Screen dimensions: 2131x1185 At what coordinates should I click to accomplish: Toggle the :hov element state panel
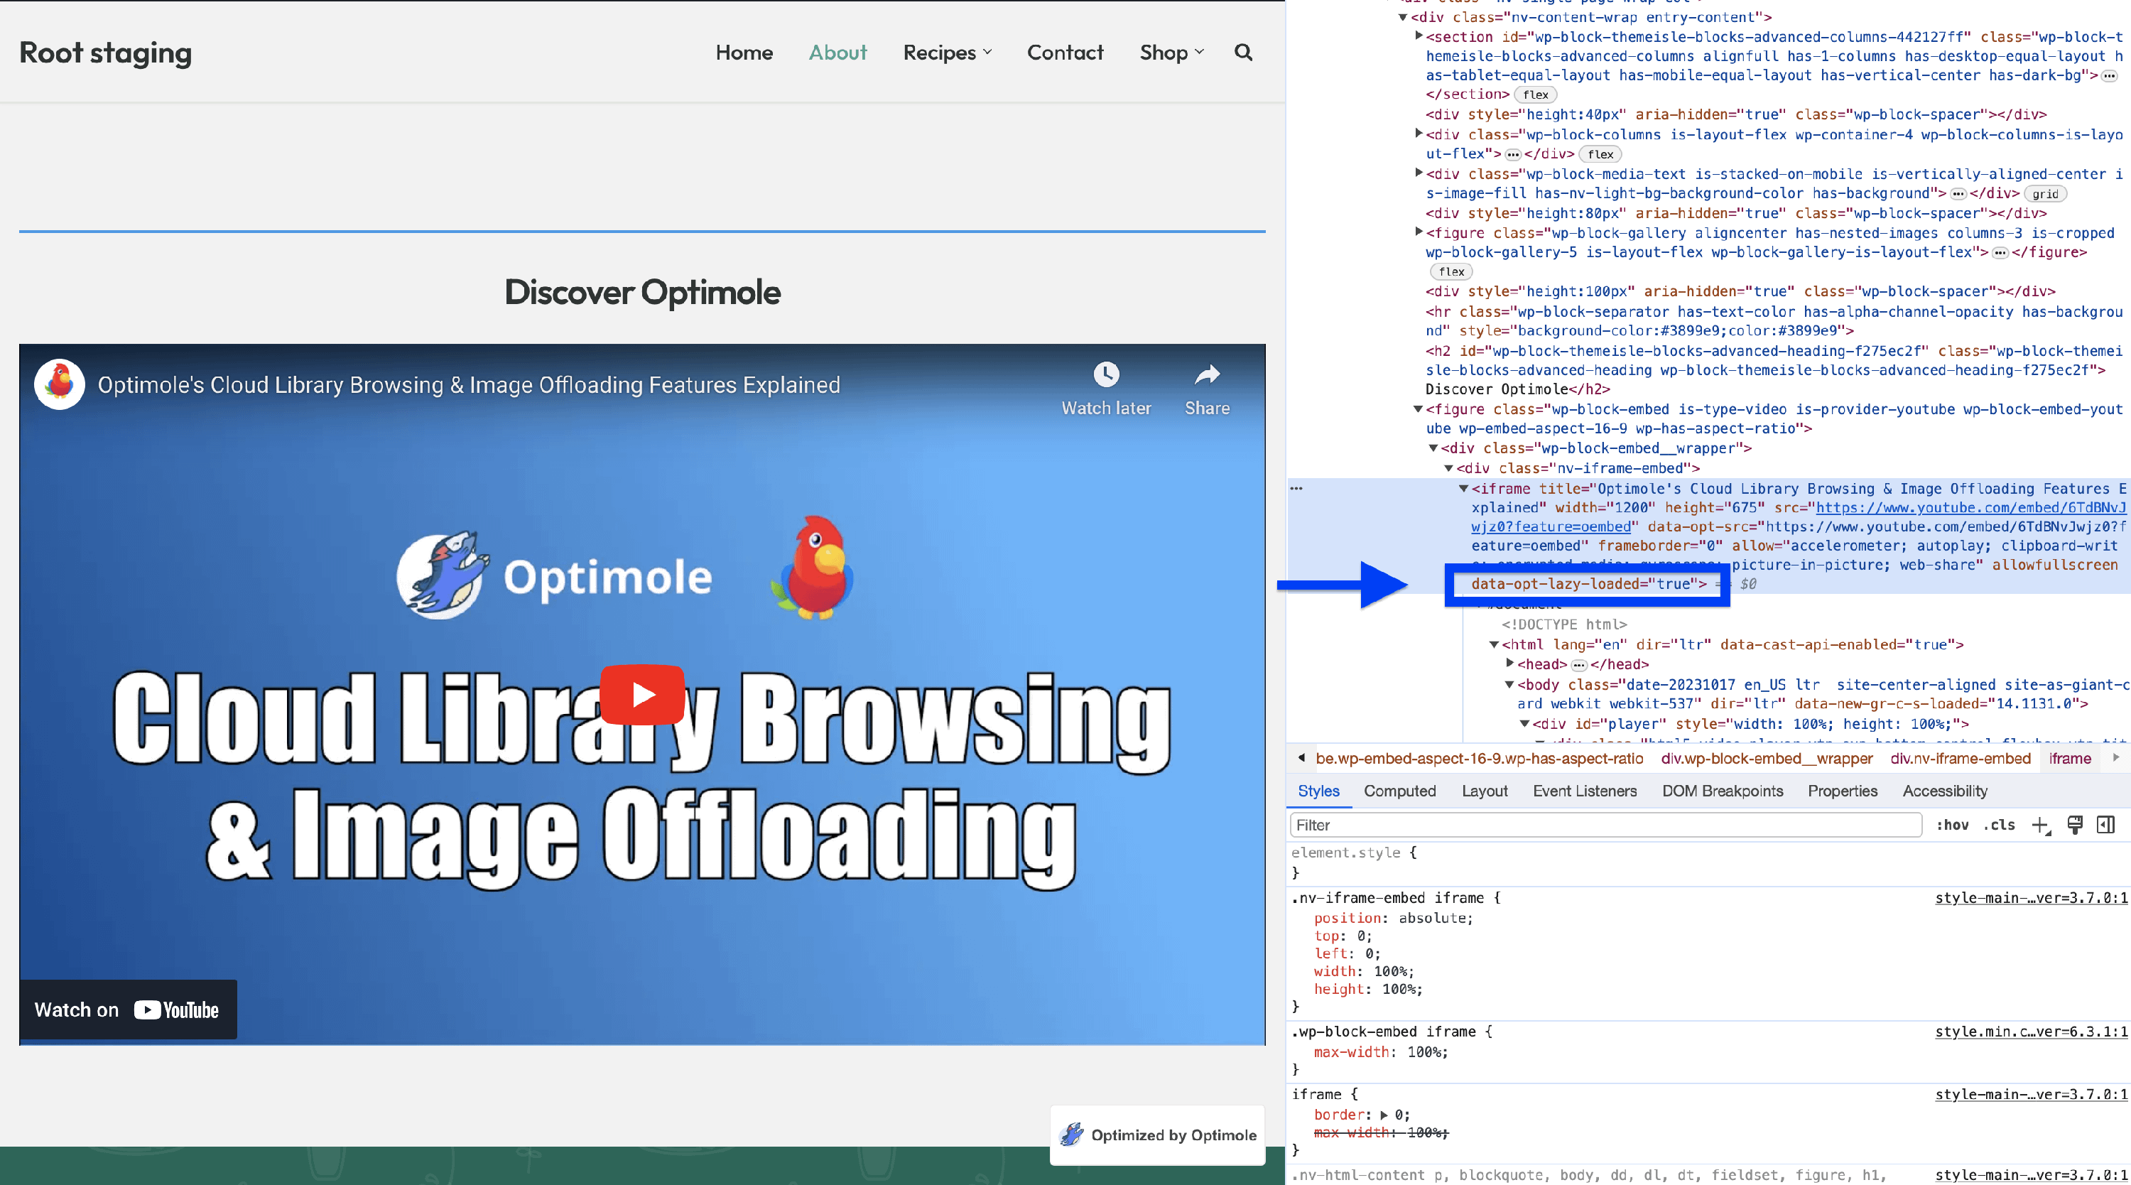pyautogui.click(x=1951, y=825)
